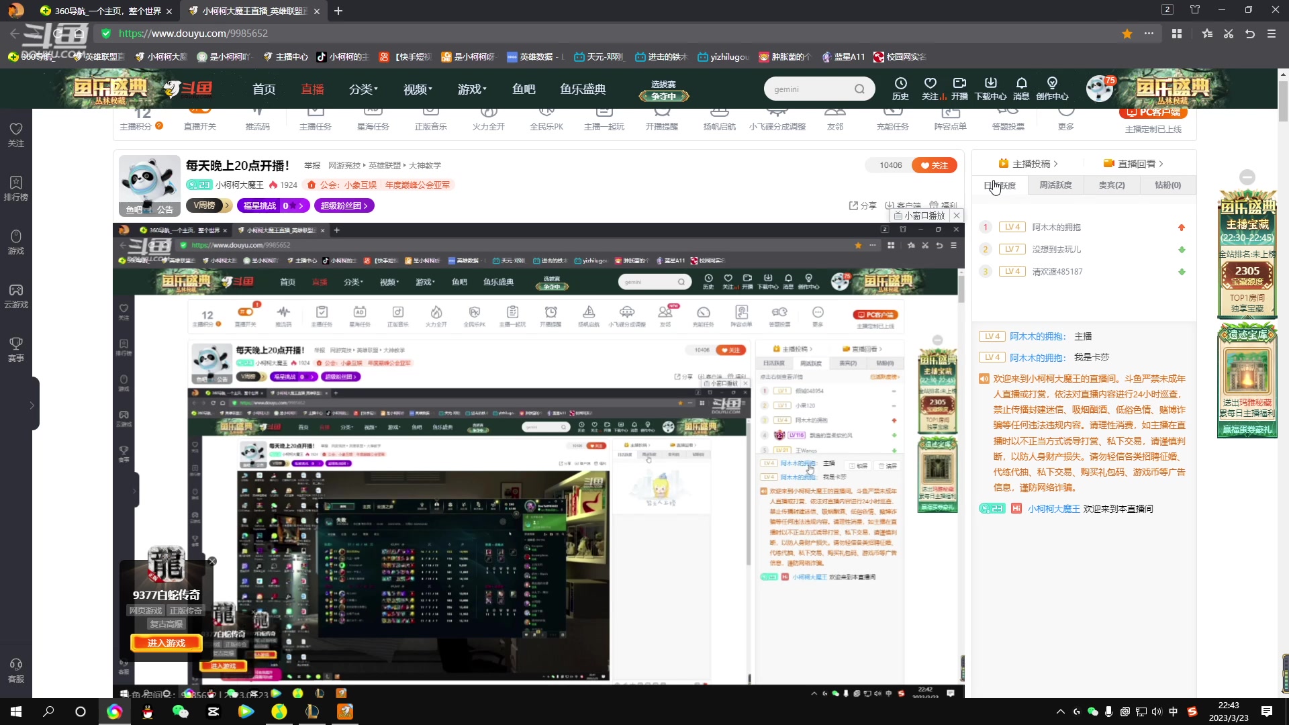Expand the left sidebar with arrow handle
Image resolution: width=1289 pixels, height=725 pixels.
[x=33, y=405]
